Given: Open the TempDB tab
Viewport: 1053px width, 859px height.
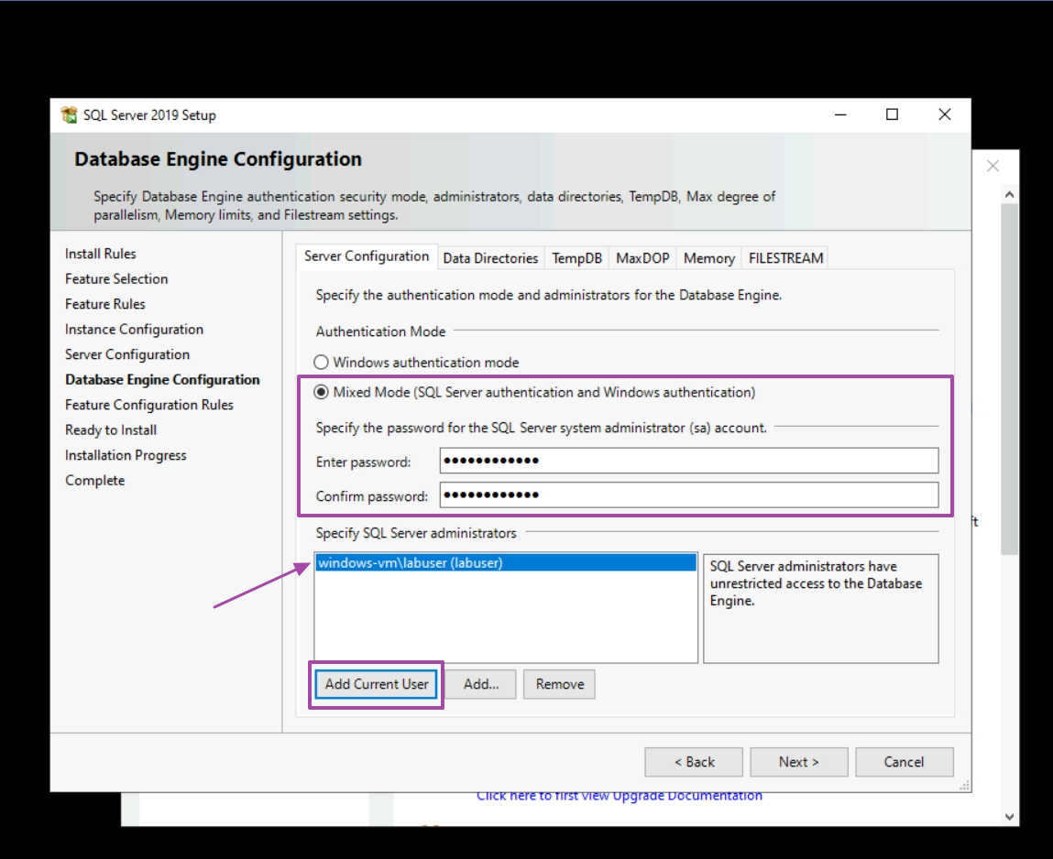Looking at the screenshot, I should point(576,258).
